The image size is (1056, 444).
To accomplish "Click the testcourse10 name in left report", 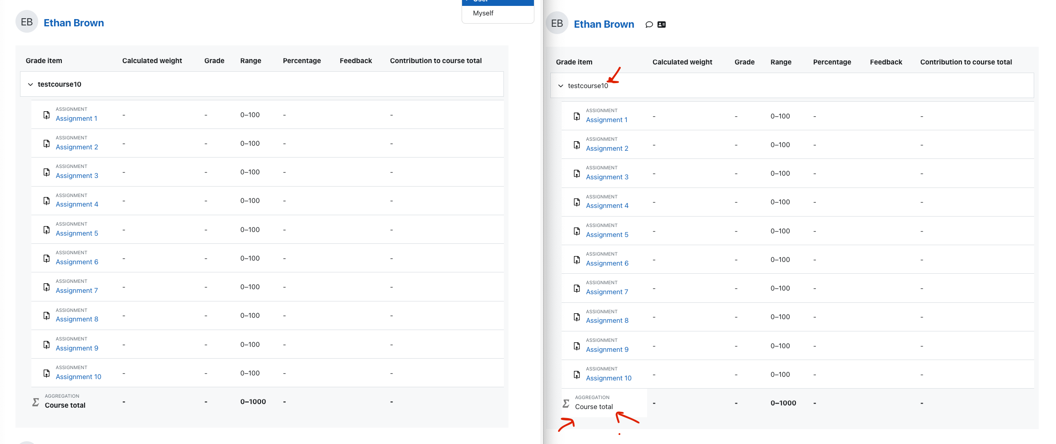I will tap(60, 84).
